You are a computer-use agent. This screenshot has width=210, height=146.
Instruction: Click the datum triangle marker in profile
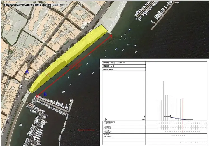[x=105, y=119]
